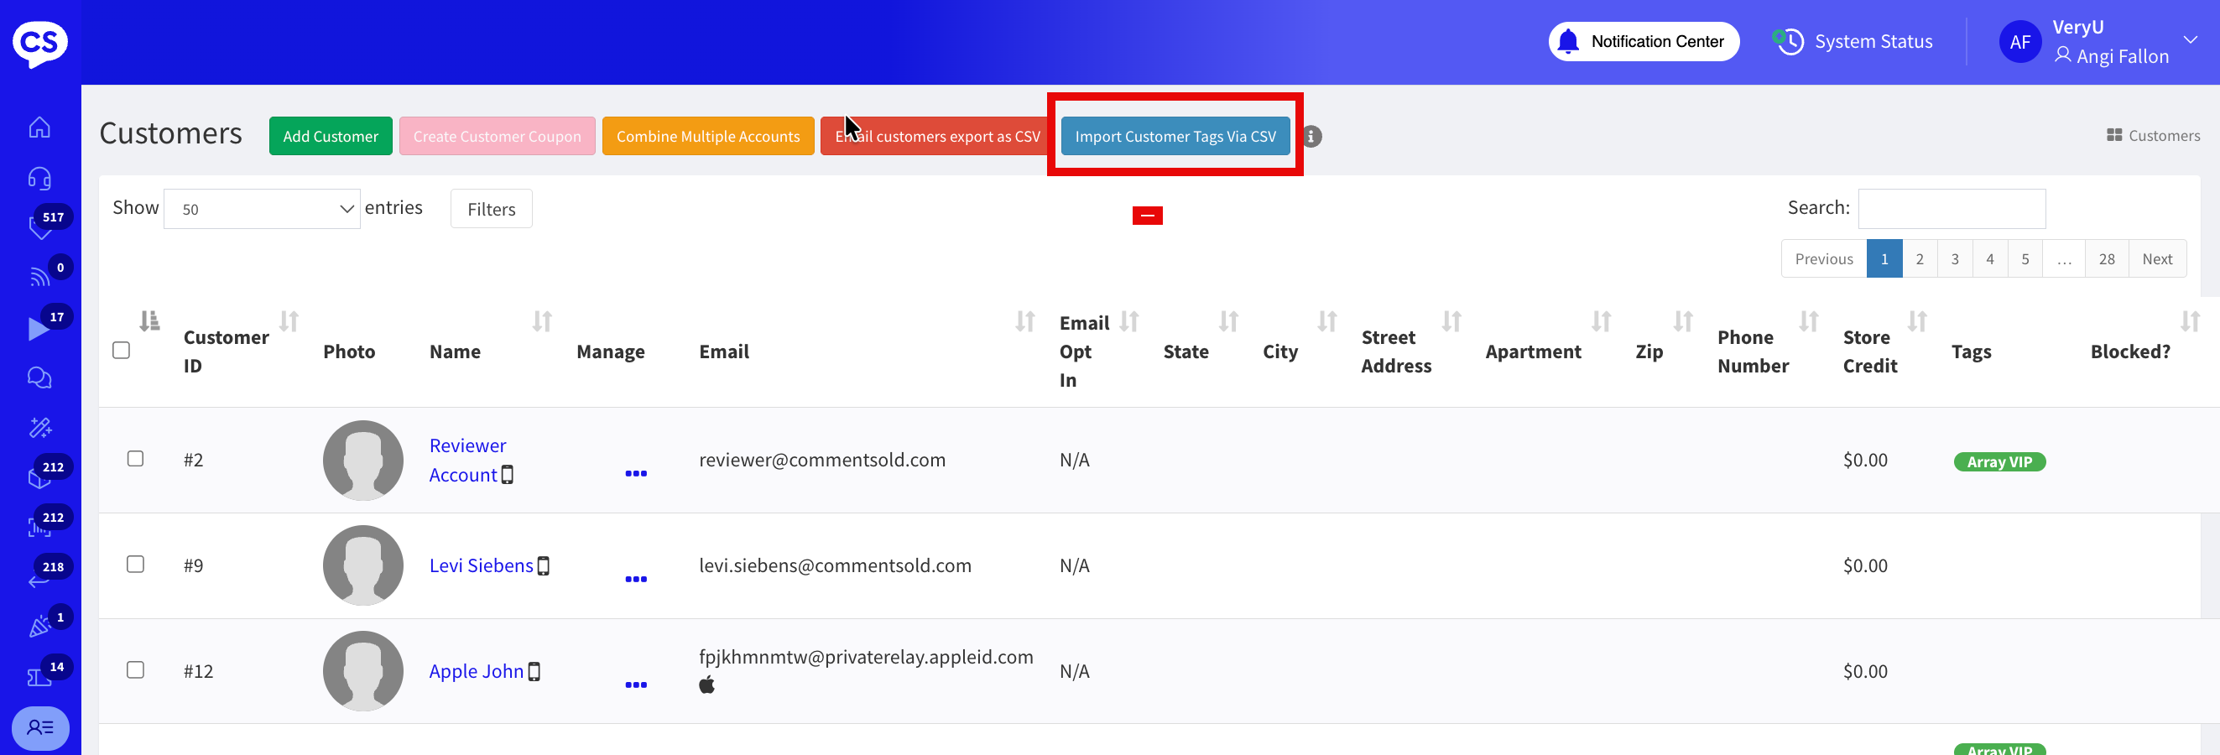
Task: Click the magic wand icon in sidebar
Action: [39, 428]
